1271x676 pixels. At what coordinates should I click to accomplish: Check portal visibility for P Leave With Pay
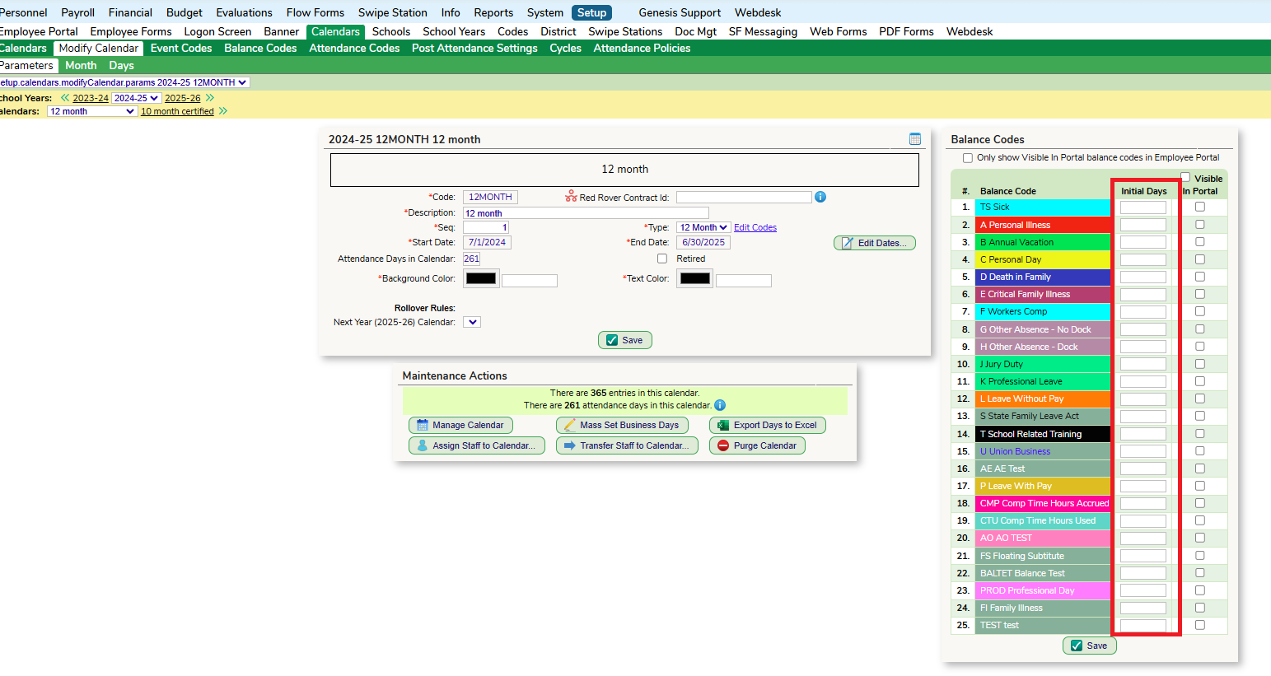1200,486
